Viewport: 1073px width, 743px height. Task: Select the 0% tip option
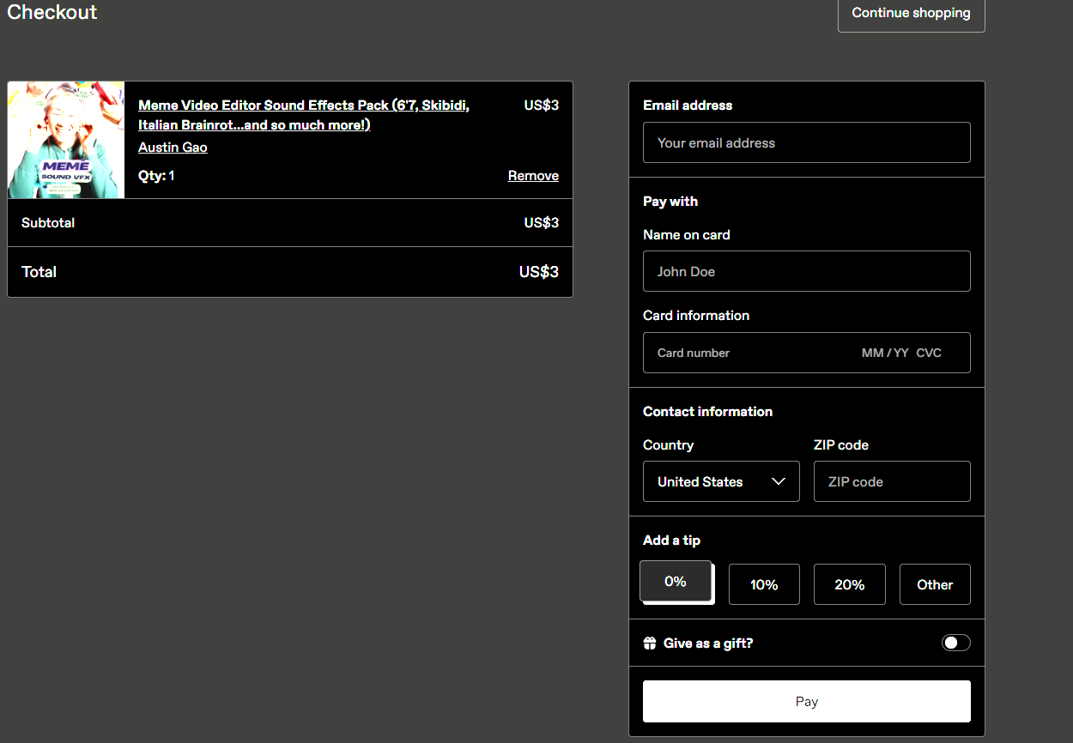(676, 582)
